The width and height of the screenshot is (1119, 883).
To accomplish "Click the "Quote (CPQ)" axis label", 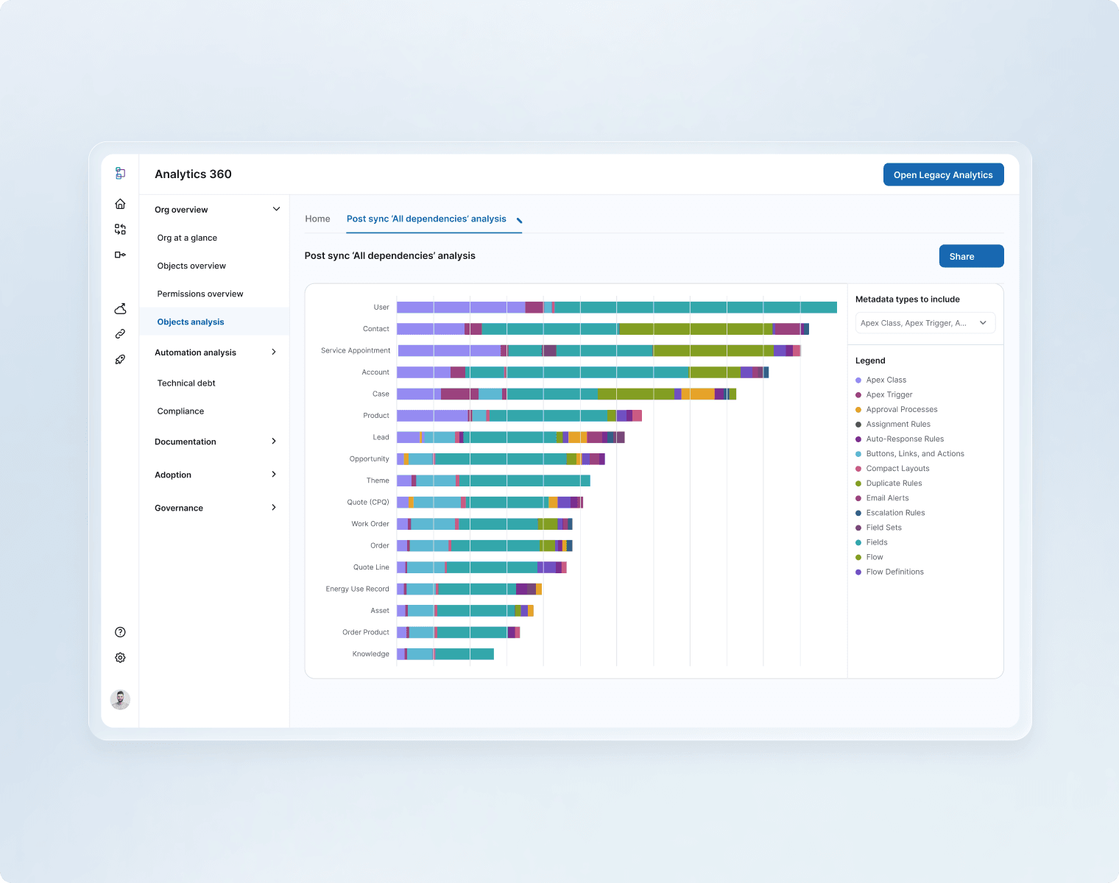I will point(368,502).
